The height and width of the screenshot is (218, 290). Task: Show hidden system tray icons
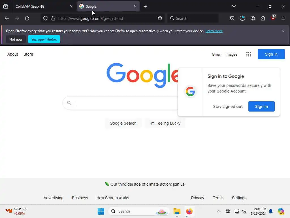(219, 211)
